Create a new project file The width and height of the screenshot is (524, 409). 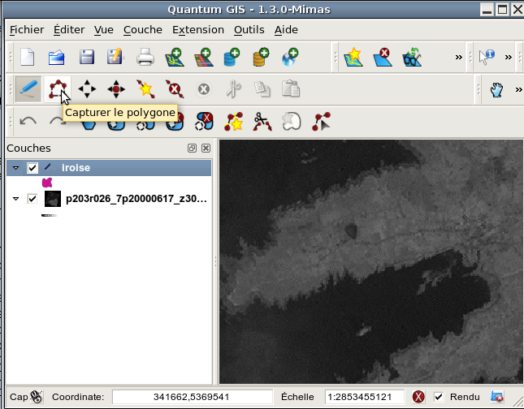point(28,57)
